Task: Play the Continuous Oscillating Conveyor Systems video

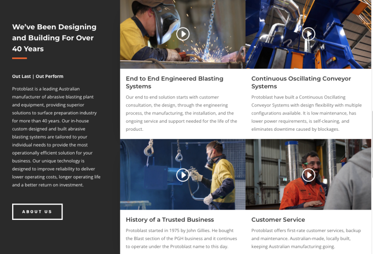Action: (x=308, y=34)
